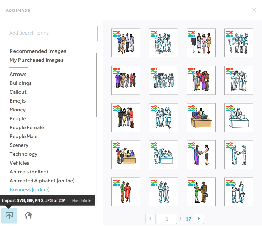Go to next page of images
262x226 pixels.
pyautogui.click(x=199, y=219)
